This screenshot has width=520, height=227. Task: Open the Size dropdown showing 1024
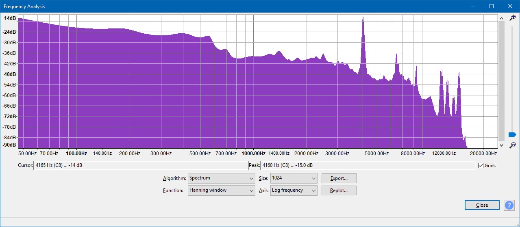294,178
